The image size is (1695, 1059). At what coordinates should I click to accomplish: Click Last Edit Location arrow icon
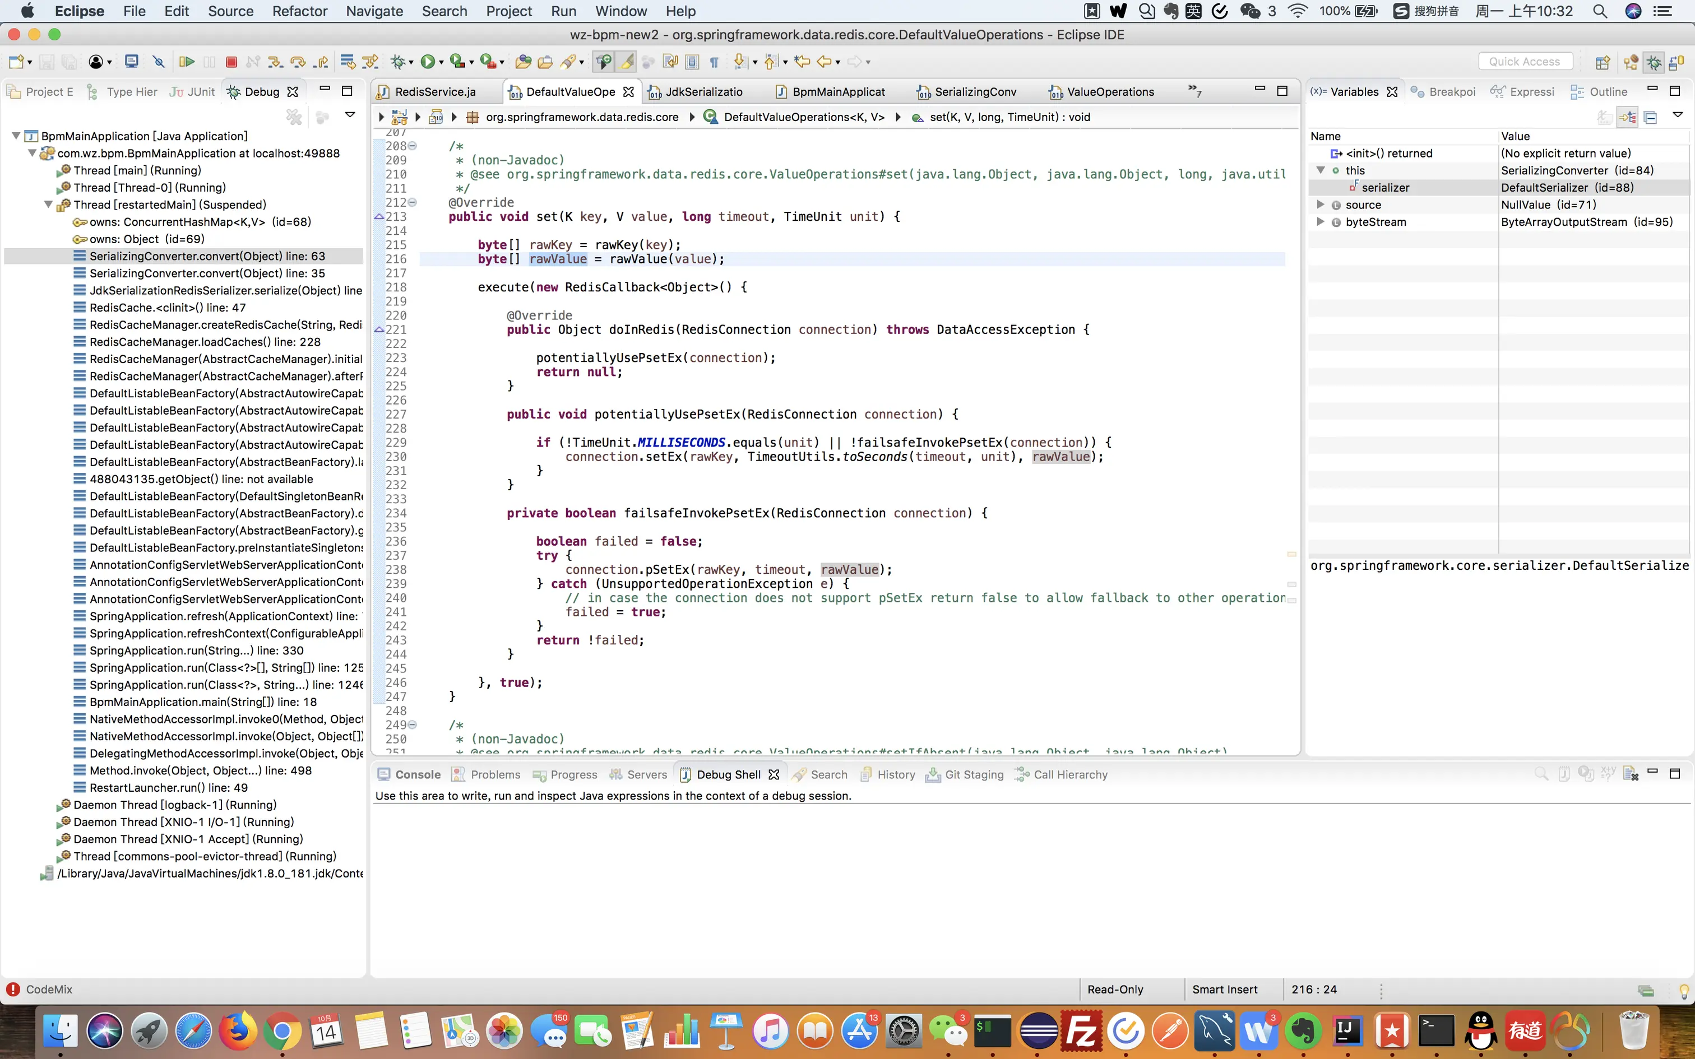pos(802,62)
